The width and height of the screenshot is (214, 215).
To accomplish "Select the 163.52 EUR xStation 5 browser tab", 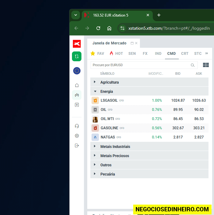I will (x=117, y=15).
